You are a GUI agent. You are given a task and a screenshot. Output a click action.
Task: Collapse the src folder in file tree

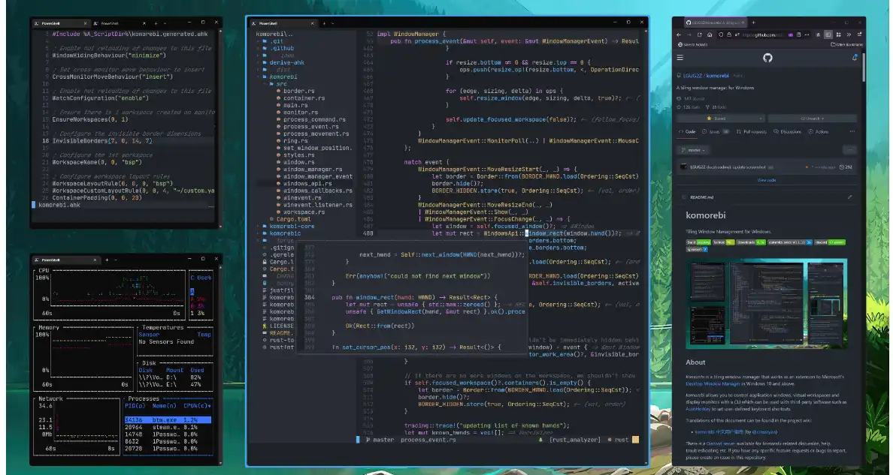277,83
